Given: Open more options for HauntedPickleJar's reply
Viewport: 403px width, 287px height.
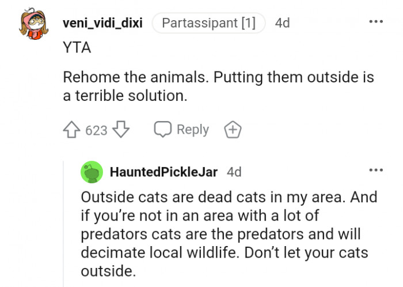Looking at the screenshot, I should pyautogui.click(x=375, y=170).
